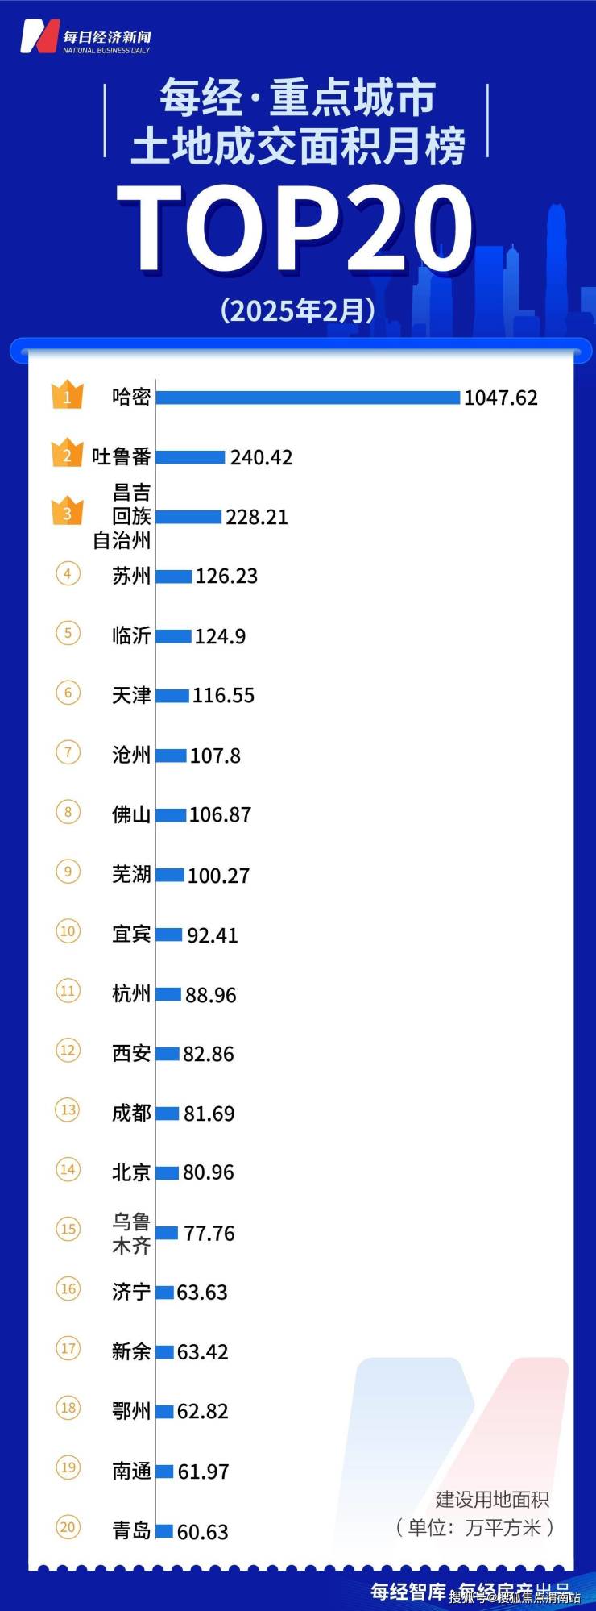Click the gold crown rank 1 badge
This screenshot has height=1611, width=596.
point(68,395)
